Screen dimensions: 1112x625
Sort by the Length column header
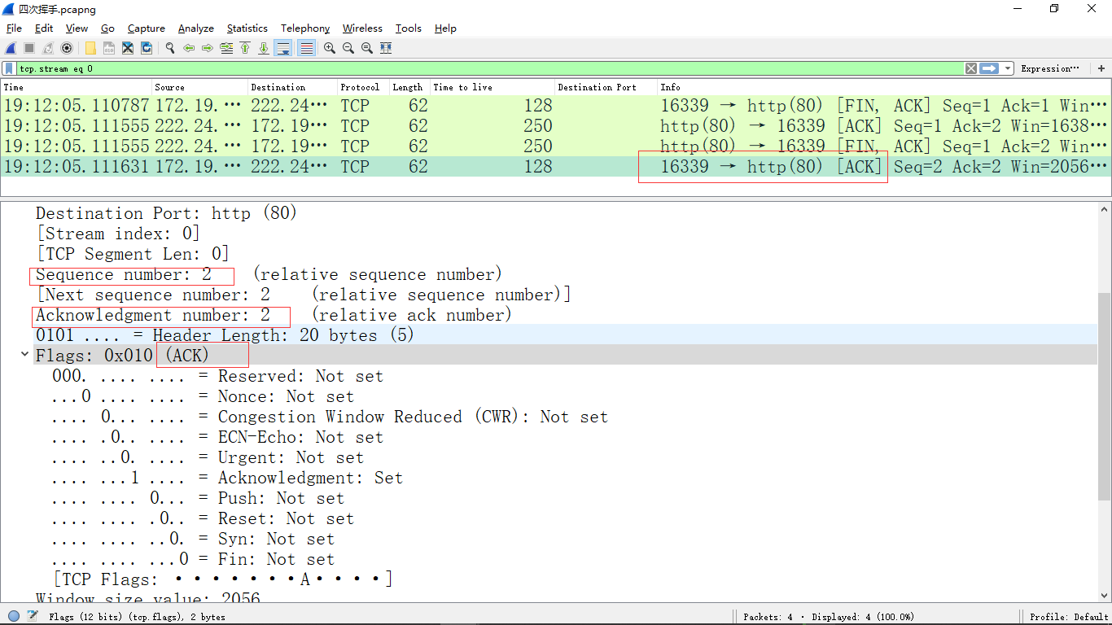pyautogui.click(x=410, y=87)
